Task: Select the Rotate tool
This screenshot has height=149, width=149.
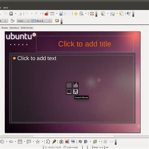Action: 80,142
